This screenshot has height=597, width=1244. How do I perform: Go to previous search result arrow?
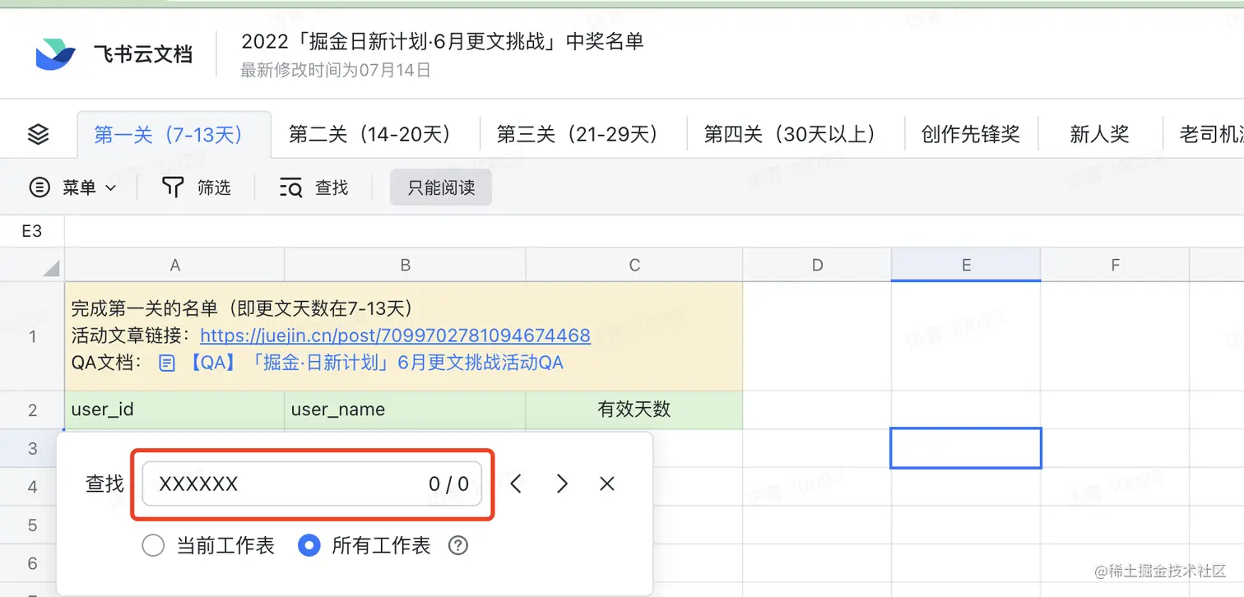pyautogui.click(x=516, y=484)
